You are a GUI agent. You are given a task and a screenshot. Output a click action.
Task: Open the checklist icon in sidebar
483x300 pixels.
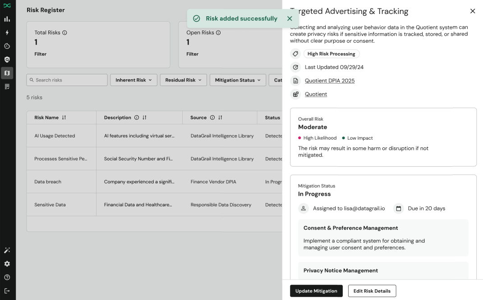7,86
